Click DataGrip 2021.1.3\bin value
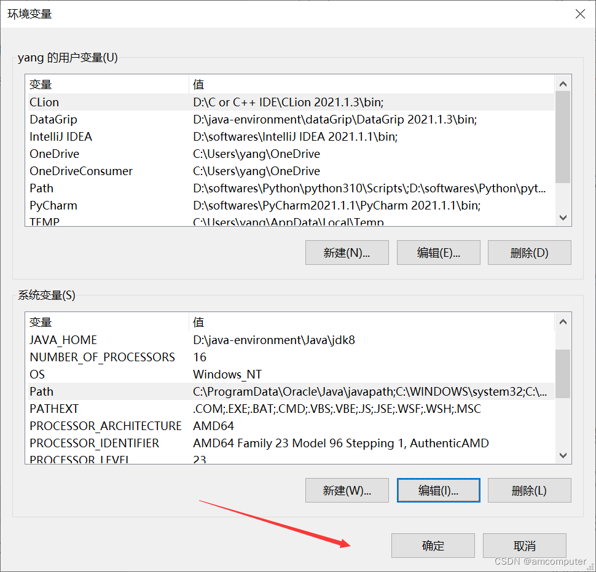This screenshot has width=596, height=572. tap(335, 119)
